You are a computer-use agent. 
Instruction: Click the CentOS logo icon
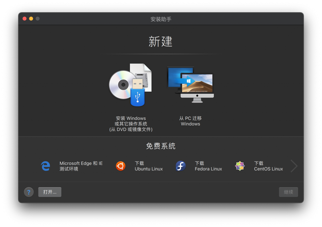[240, 166]
